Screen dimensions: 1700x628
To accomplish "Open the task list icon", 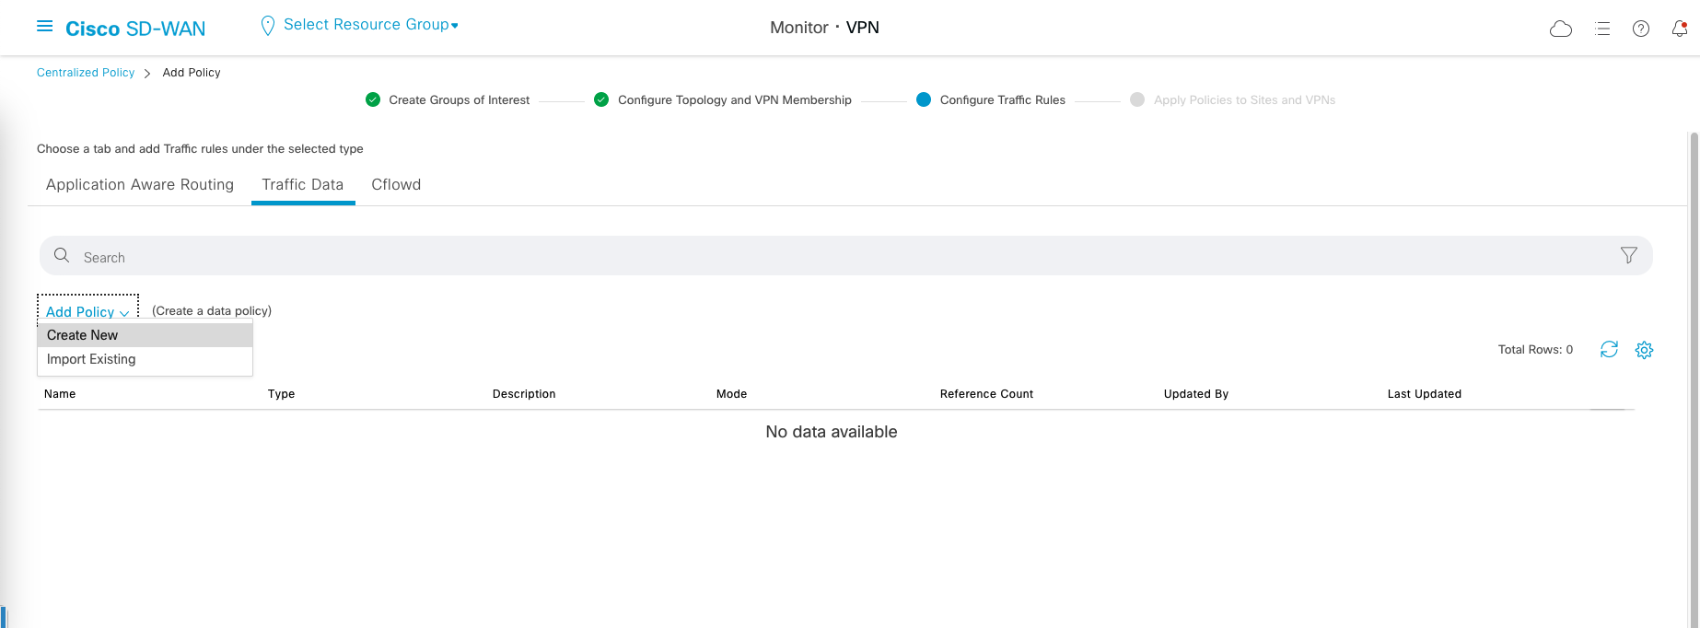I will (1602, 29).
